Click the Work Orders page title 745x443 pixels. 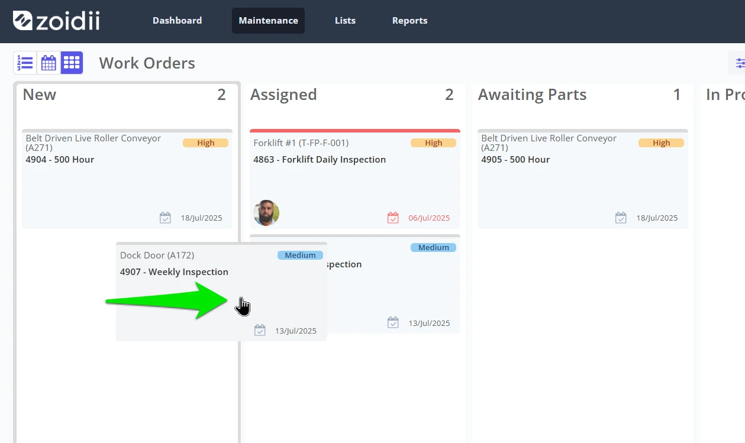point(147,63)
